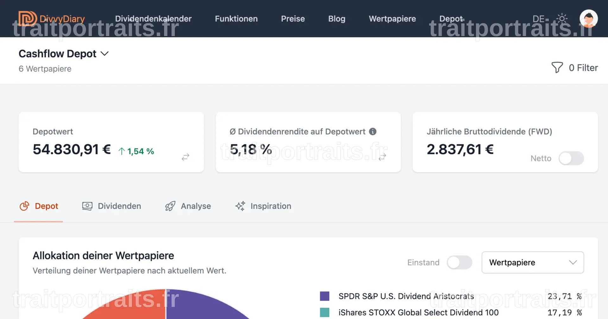Viewport: 608px width, 319px height.
Task: Click the sparkles icon beside Inspiration
Action: (240, 206)
